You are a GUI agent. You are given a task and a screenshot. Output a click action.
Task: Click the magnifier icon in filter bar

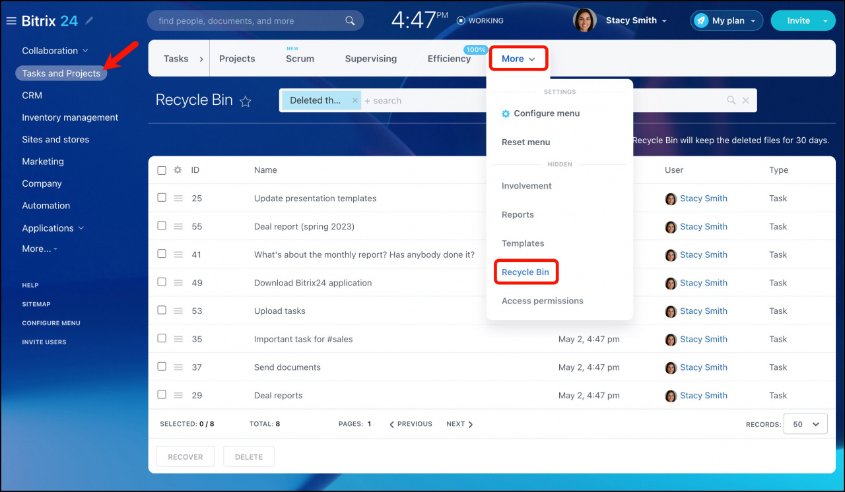731,100
